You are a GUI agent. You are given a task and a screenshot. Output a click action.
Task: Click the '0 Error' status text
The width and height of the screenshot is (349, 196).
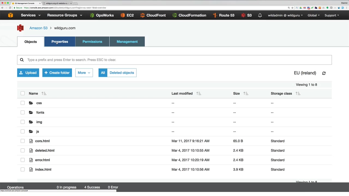(113, 187)
